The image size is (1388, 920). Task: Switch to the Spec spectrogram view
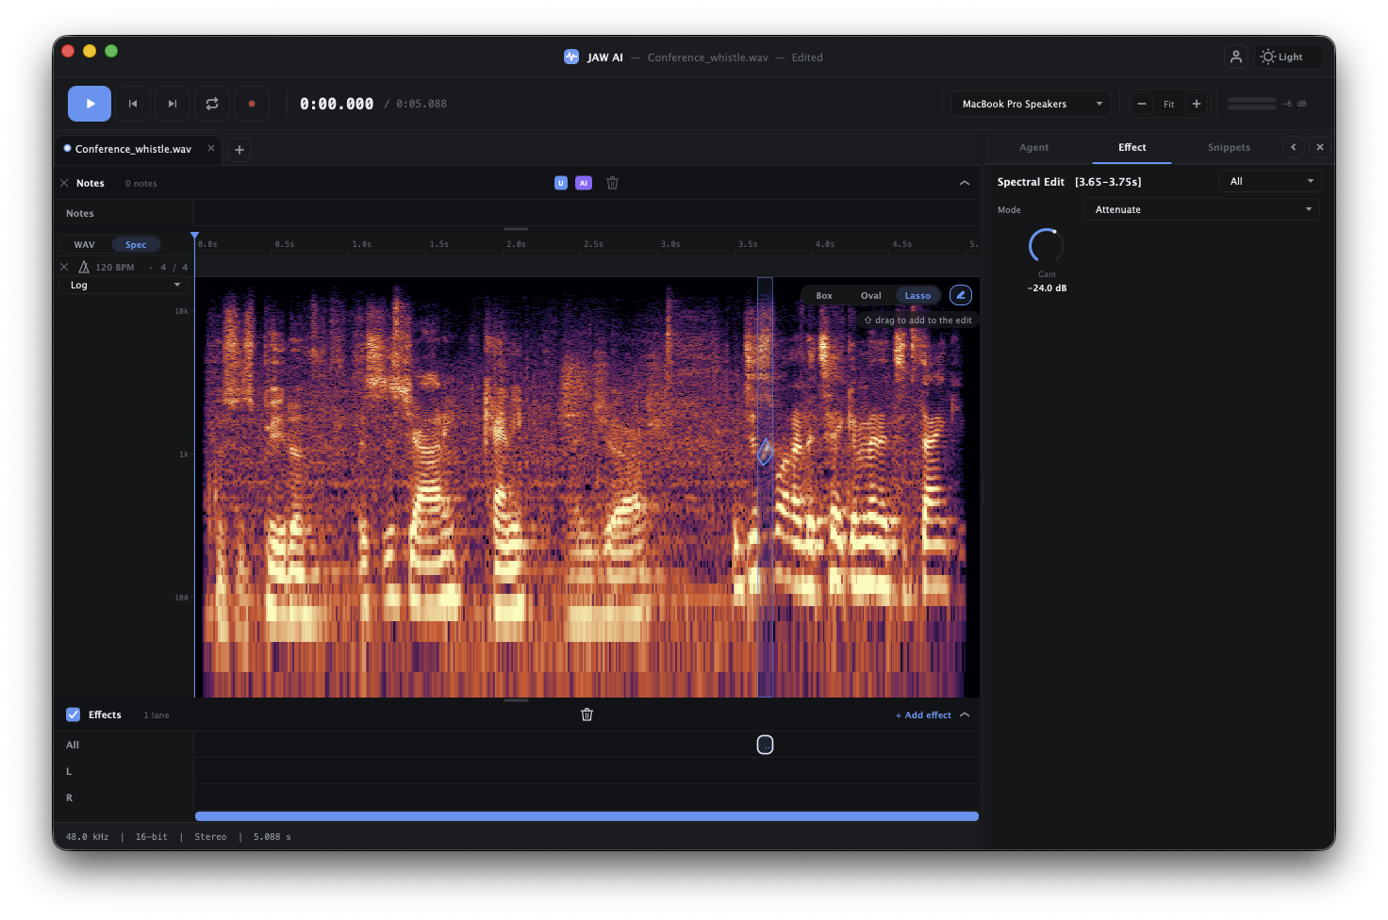(136, 244)
